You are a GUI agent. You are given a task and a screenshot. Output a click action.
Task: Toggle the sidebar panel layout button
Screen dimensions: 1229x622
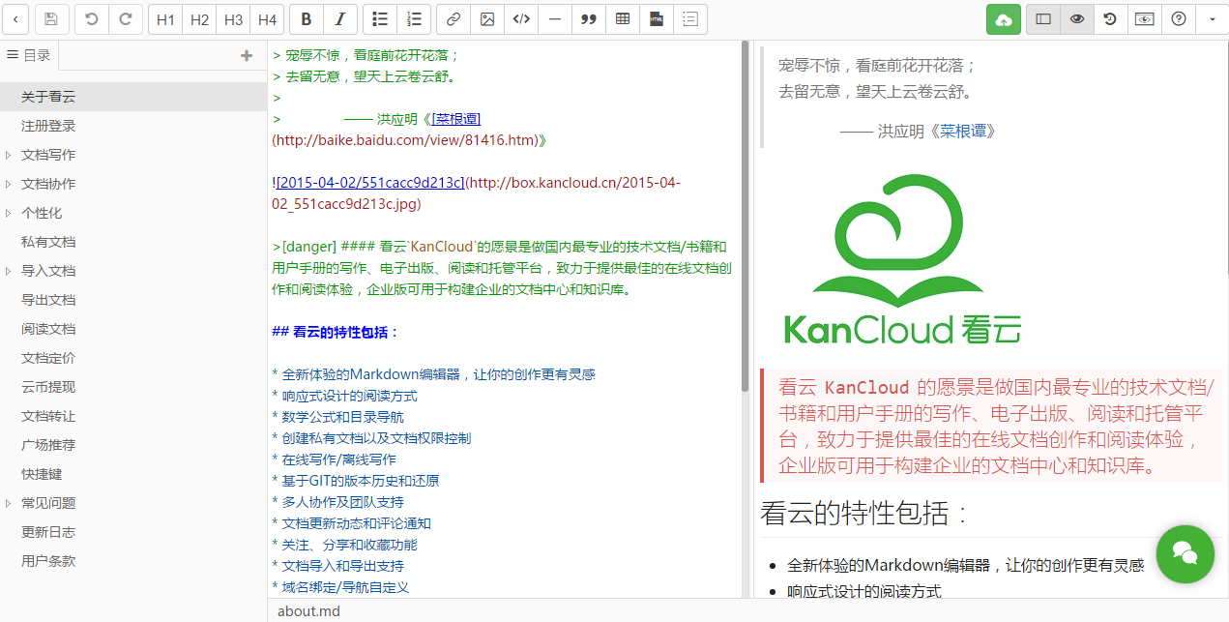(x=1043, y=19)
